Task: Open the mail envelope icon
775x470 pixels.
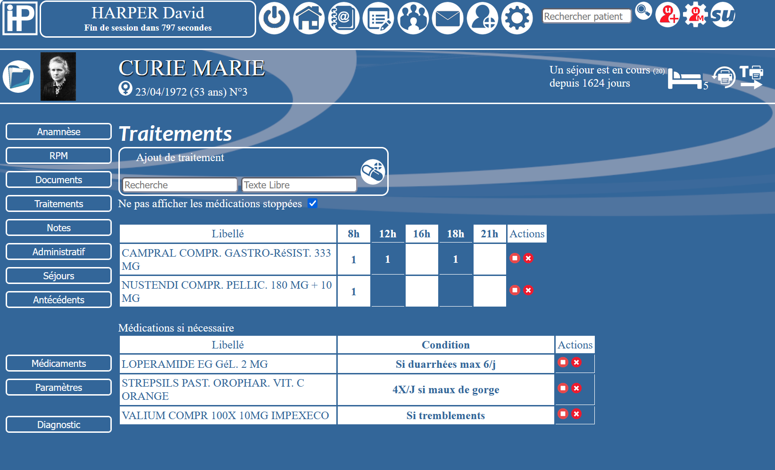Action: (x=447, y=18)
